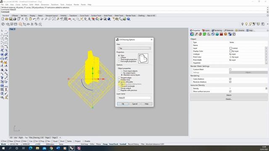
Task: Click the Details... button
Action: pyautogui.click(x=229, y=99)
